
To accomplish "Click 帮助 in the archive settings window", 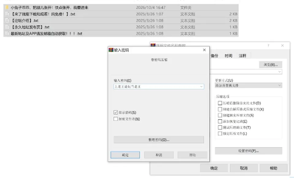I will 273,168.
